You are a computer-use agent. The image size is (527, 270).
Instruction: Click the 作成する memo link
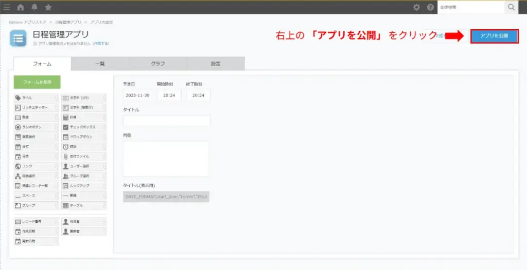coord(101,44)
